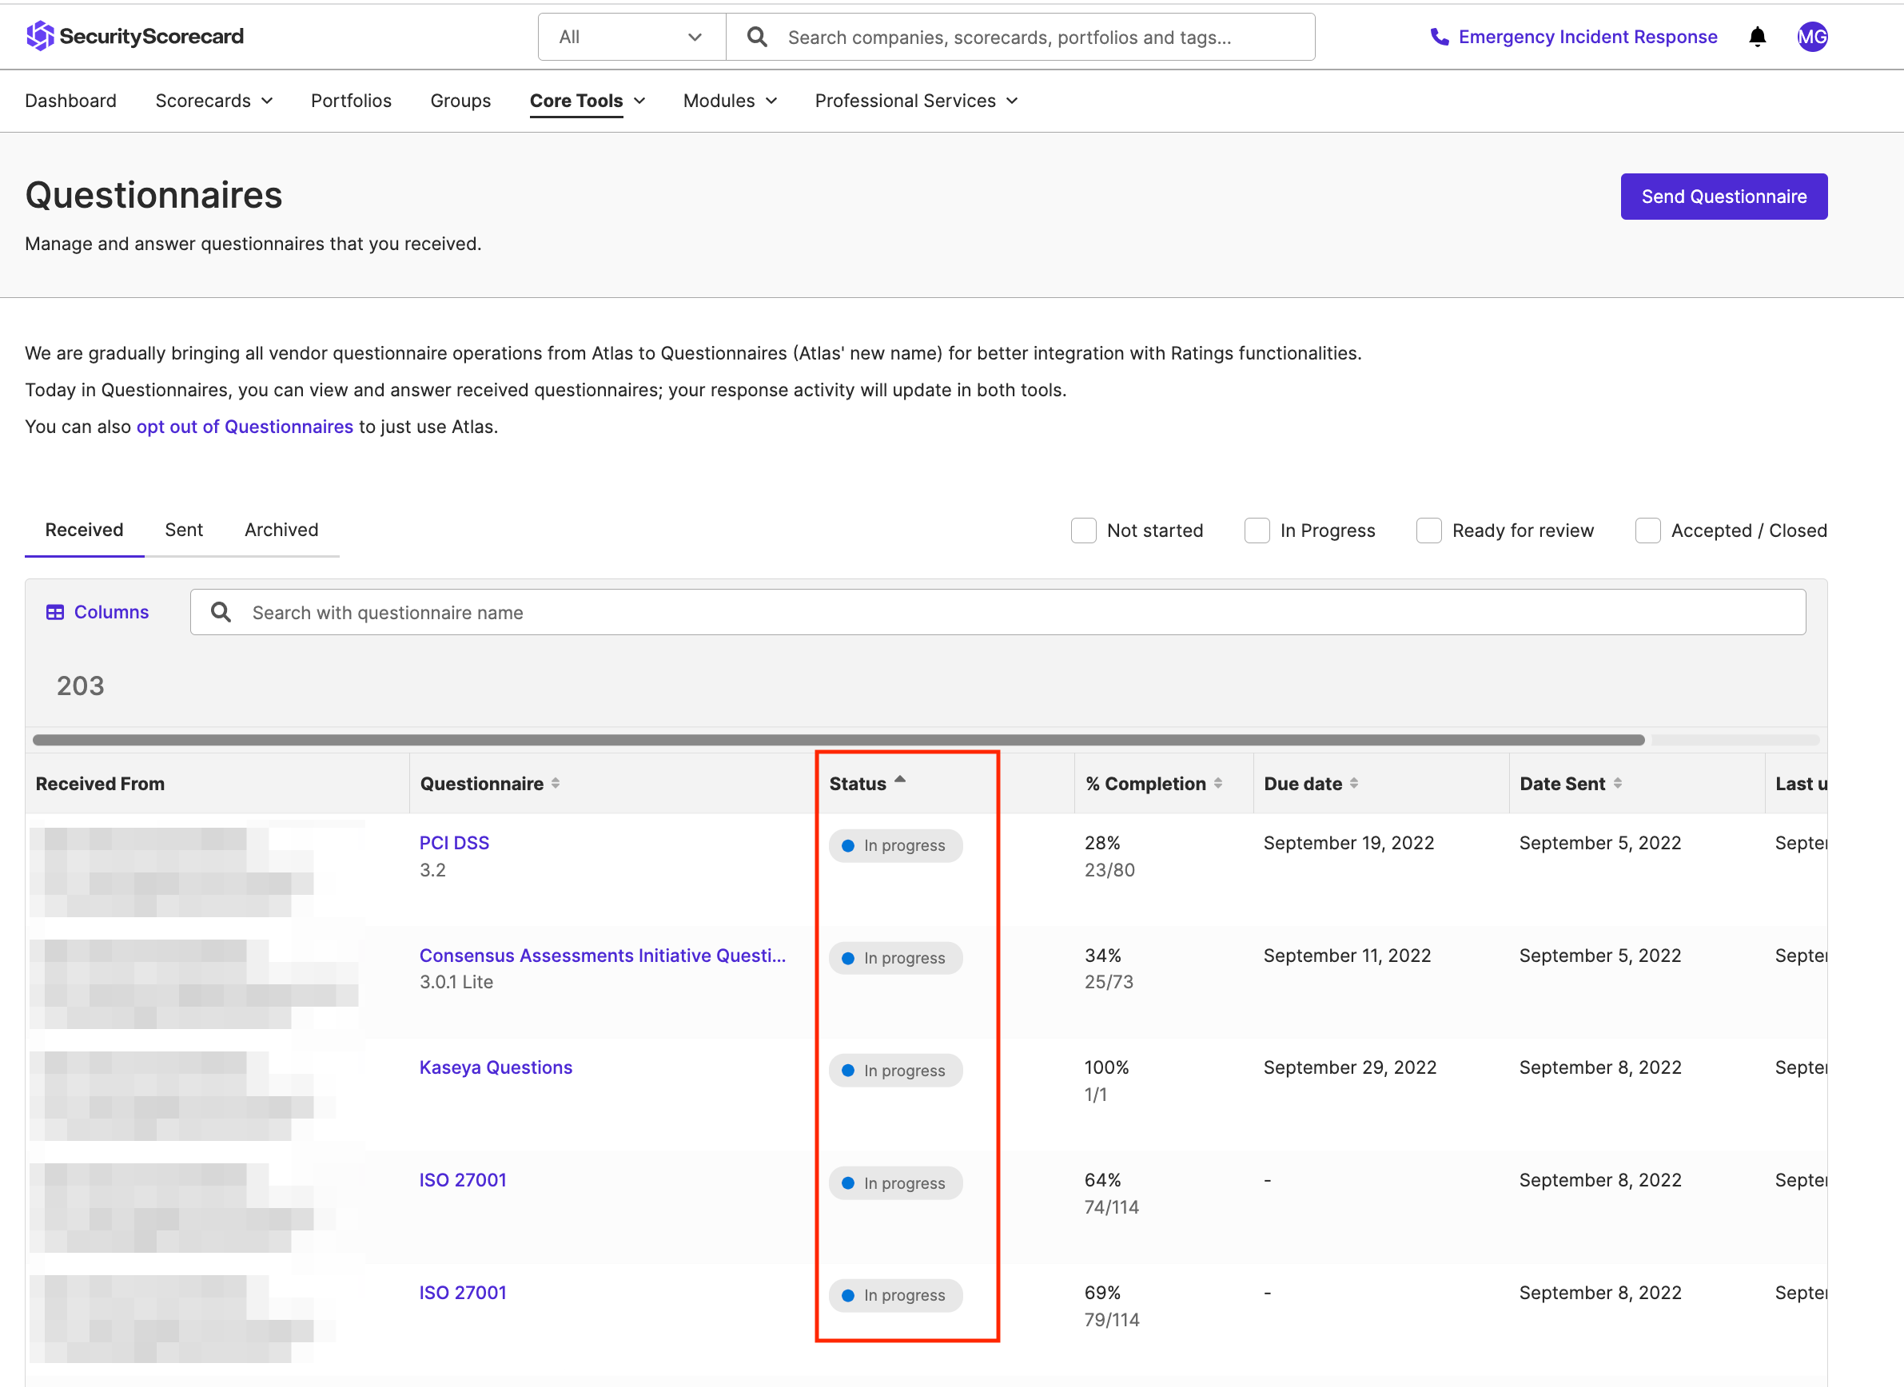Open the Groups page
Image resolution: width=1904 pixels, height=1387 pixels.
point(460,101)
